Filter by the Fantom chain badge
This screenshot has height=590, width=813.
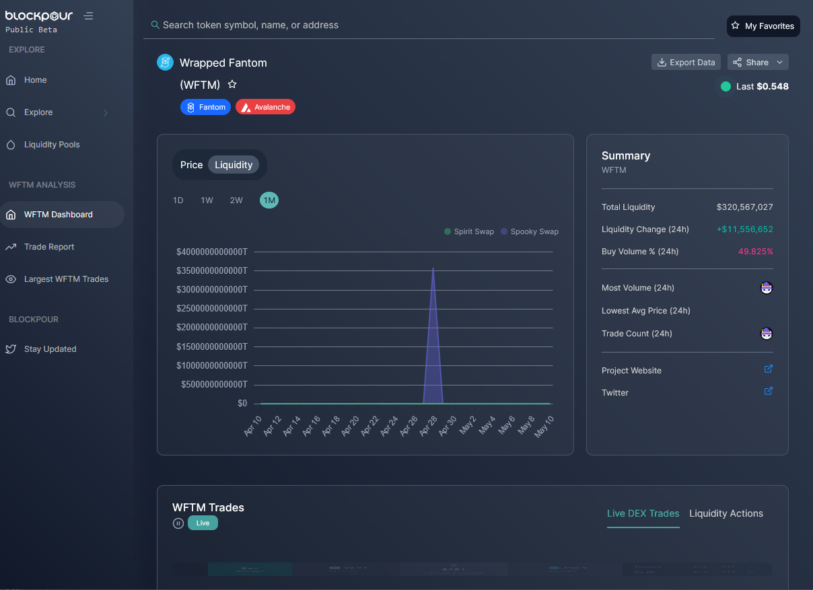coord(205,107)
